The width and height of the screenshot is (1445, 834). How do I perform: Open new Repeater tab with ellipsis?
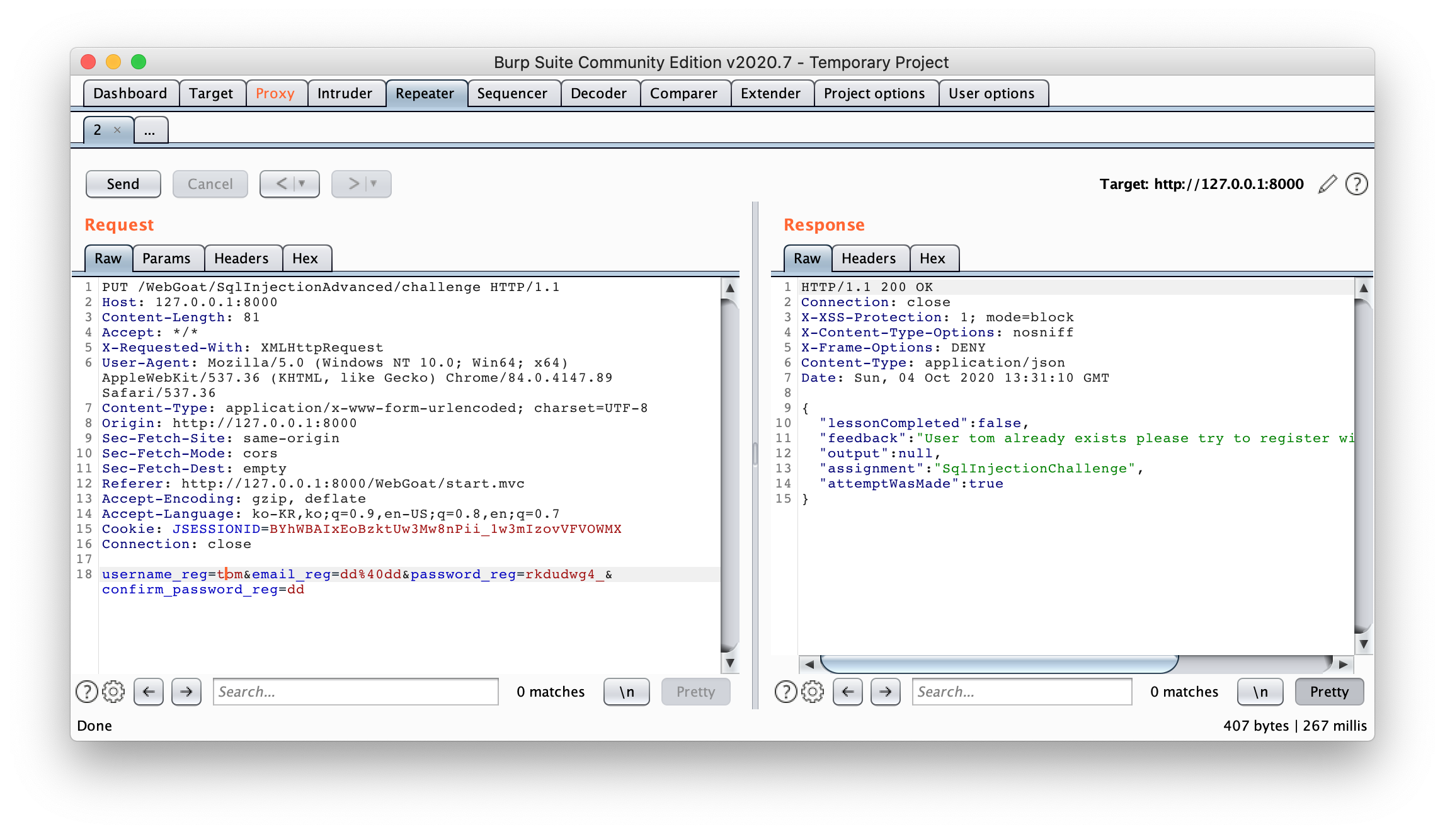[150, 130]
